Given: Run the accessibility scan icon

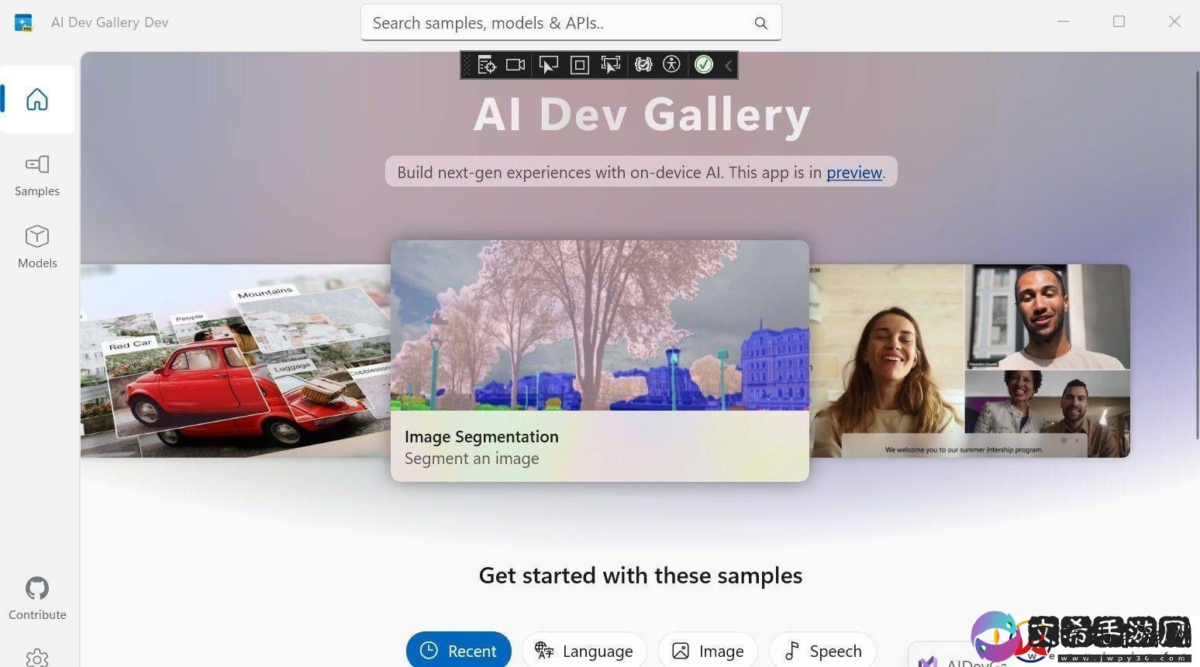Looking at the screenshot, I should pyautogui.click(x=671, y=64).
